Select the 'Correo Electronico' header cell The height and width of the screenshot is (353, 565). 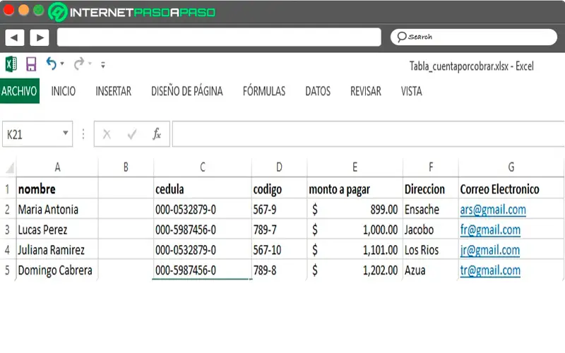point(511,189)
